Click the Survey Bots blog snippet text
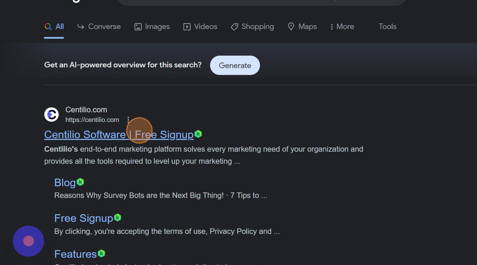 (161, 195)
